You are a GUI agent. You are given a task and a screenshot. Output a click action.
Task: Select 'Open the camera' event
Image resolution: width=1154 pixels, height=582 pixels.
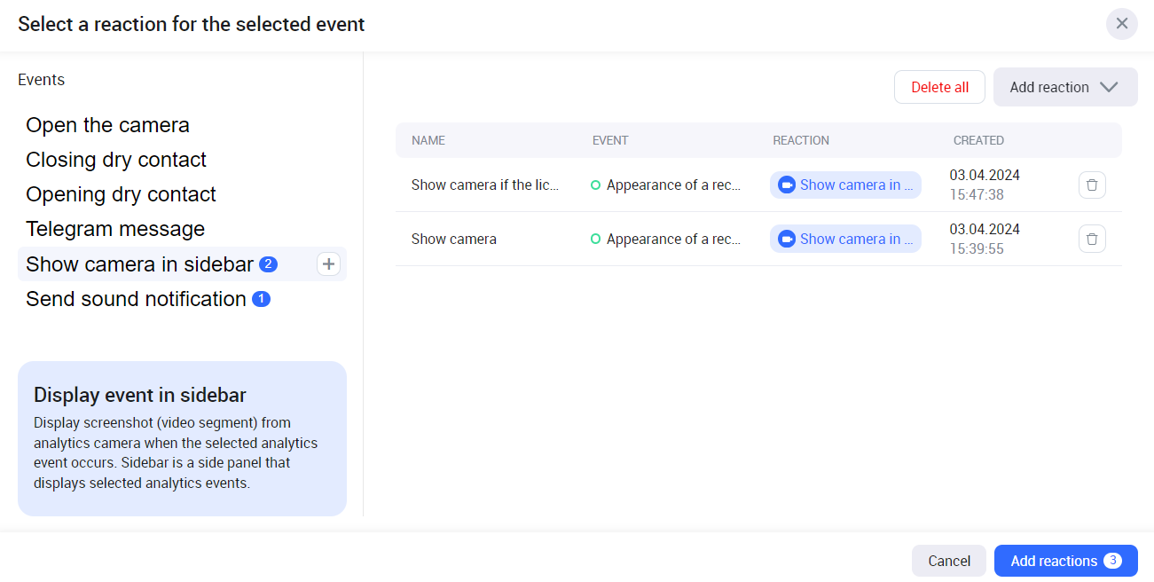(x=107, y=125)
